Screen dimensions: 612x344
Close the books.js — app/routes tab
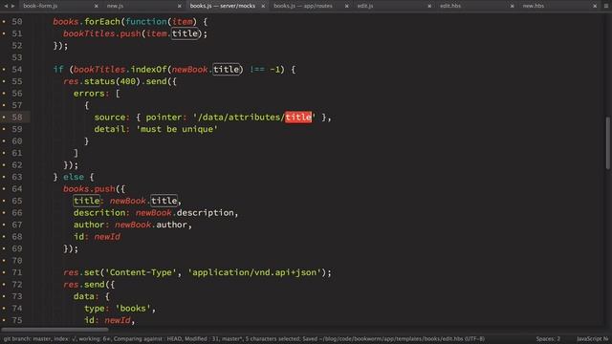[x=346, y=7]
